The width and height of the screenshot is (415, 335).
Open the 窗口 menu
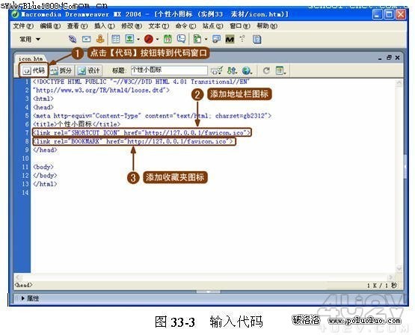[x=240, y=26]
